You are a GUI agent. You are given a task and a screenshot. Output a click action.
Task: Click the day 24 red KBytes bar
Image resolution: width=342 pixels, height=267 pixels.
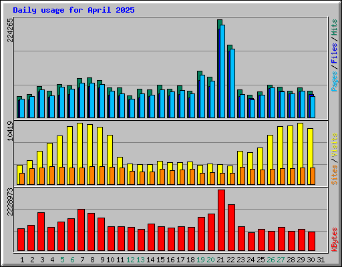(x=251, y=242)
